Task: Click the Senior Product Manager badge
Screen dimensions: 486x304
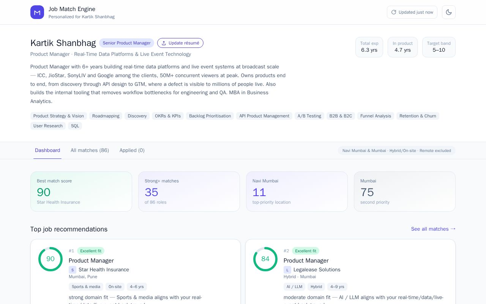Action: pos(126,43)
